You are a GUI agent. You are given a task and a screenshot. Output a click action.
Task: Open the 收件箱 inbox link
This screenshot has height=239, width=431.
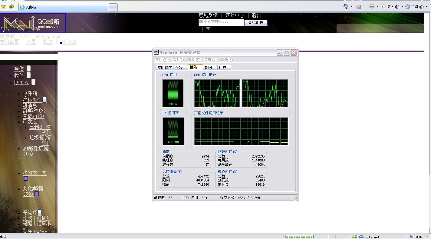30,94
